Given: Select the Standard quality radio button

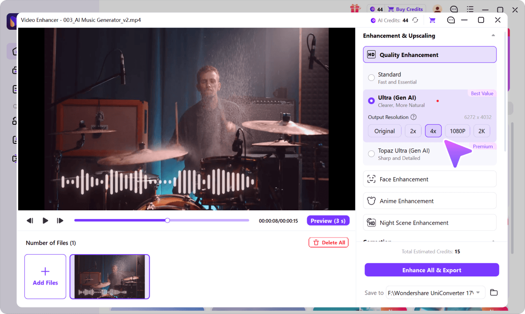Looking at the screenshot, I should (x=371, y=77).
